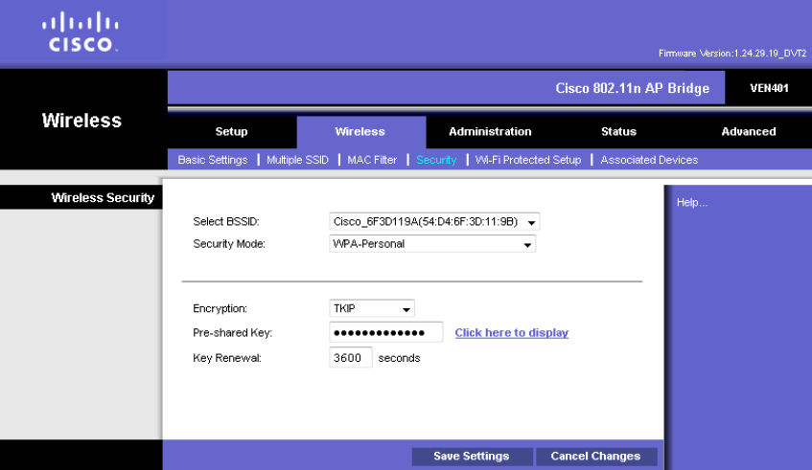Click Save Settings button
The image size is (812, 470).
(472, 456)
